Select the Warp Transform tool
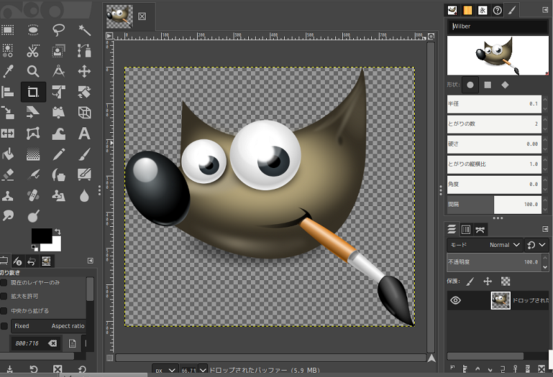Viewport: 553px width, 377px height. pos(59,134)
